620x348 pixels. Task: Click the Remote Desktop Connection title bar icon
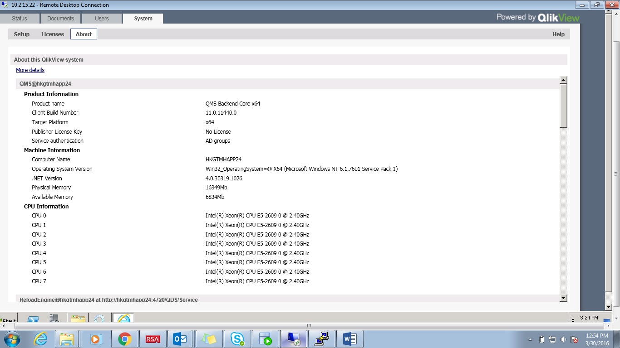click(x=5, y=5)
